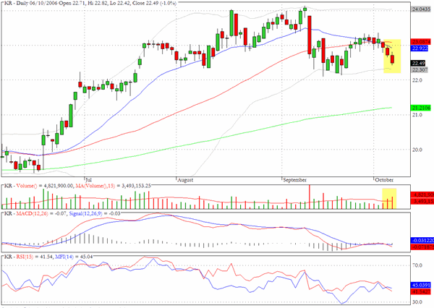
Task: Click the Jul month label on time axis
Action: pyautogui.click(x=88, y=180)
